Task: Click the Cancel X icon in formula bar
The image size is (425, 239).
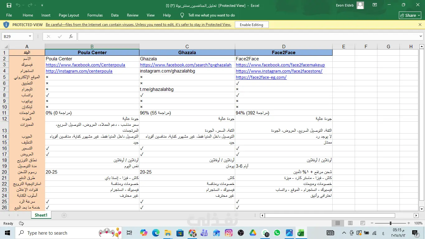Action: click(x=48, y=36)
